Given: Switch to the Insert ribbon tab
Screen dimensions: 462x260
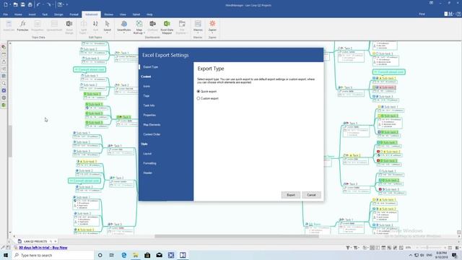Looking at the screenshot, I should 32,14.
